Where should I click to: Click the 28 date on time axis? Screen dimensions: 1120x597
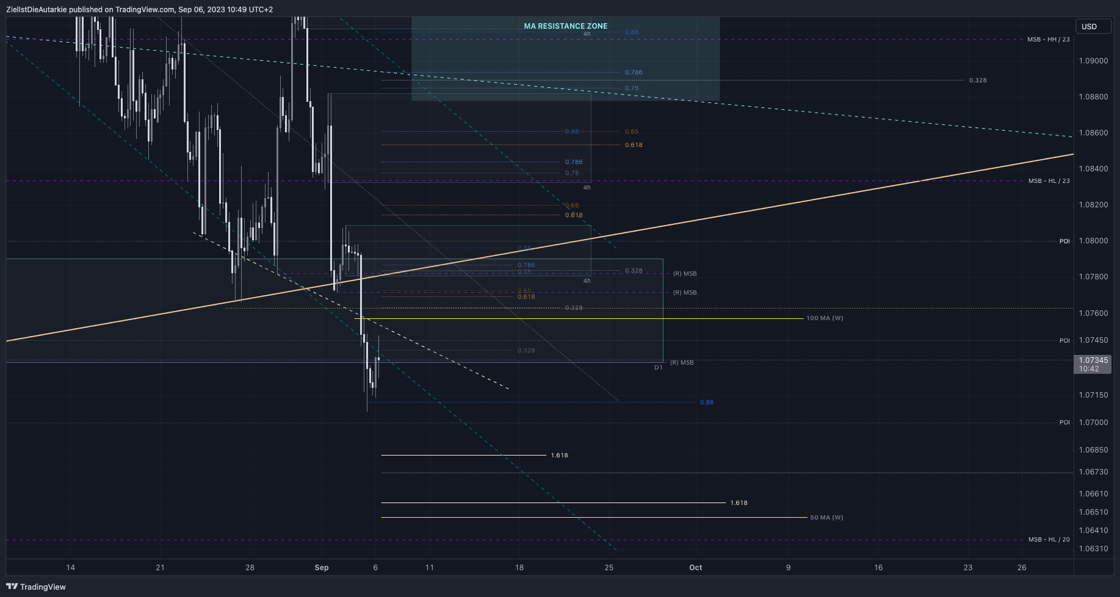250,568
